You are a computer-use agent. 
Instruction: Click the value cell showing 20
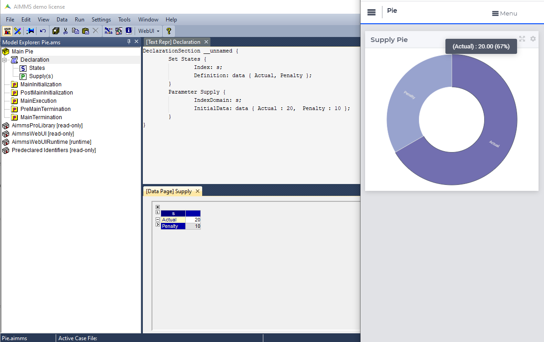(x=193, y=220)
